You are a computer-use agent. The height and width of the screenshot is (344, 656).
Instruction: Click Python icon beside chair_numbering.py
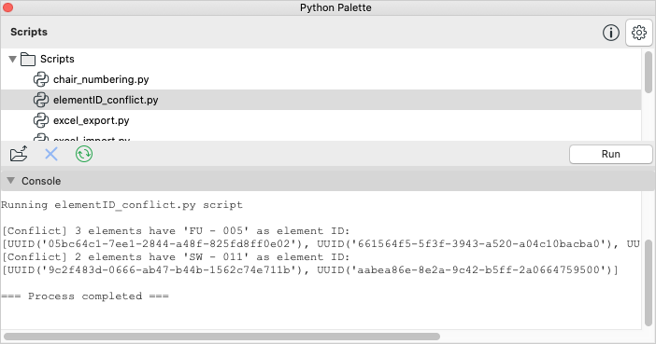tap(41, 79)
